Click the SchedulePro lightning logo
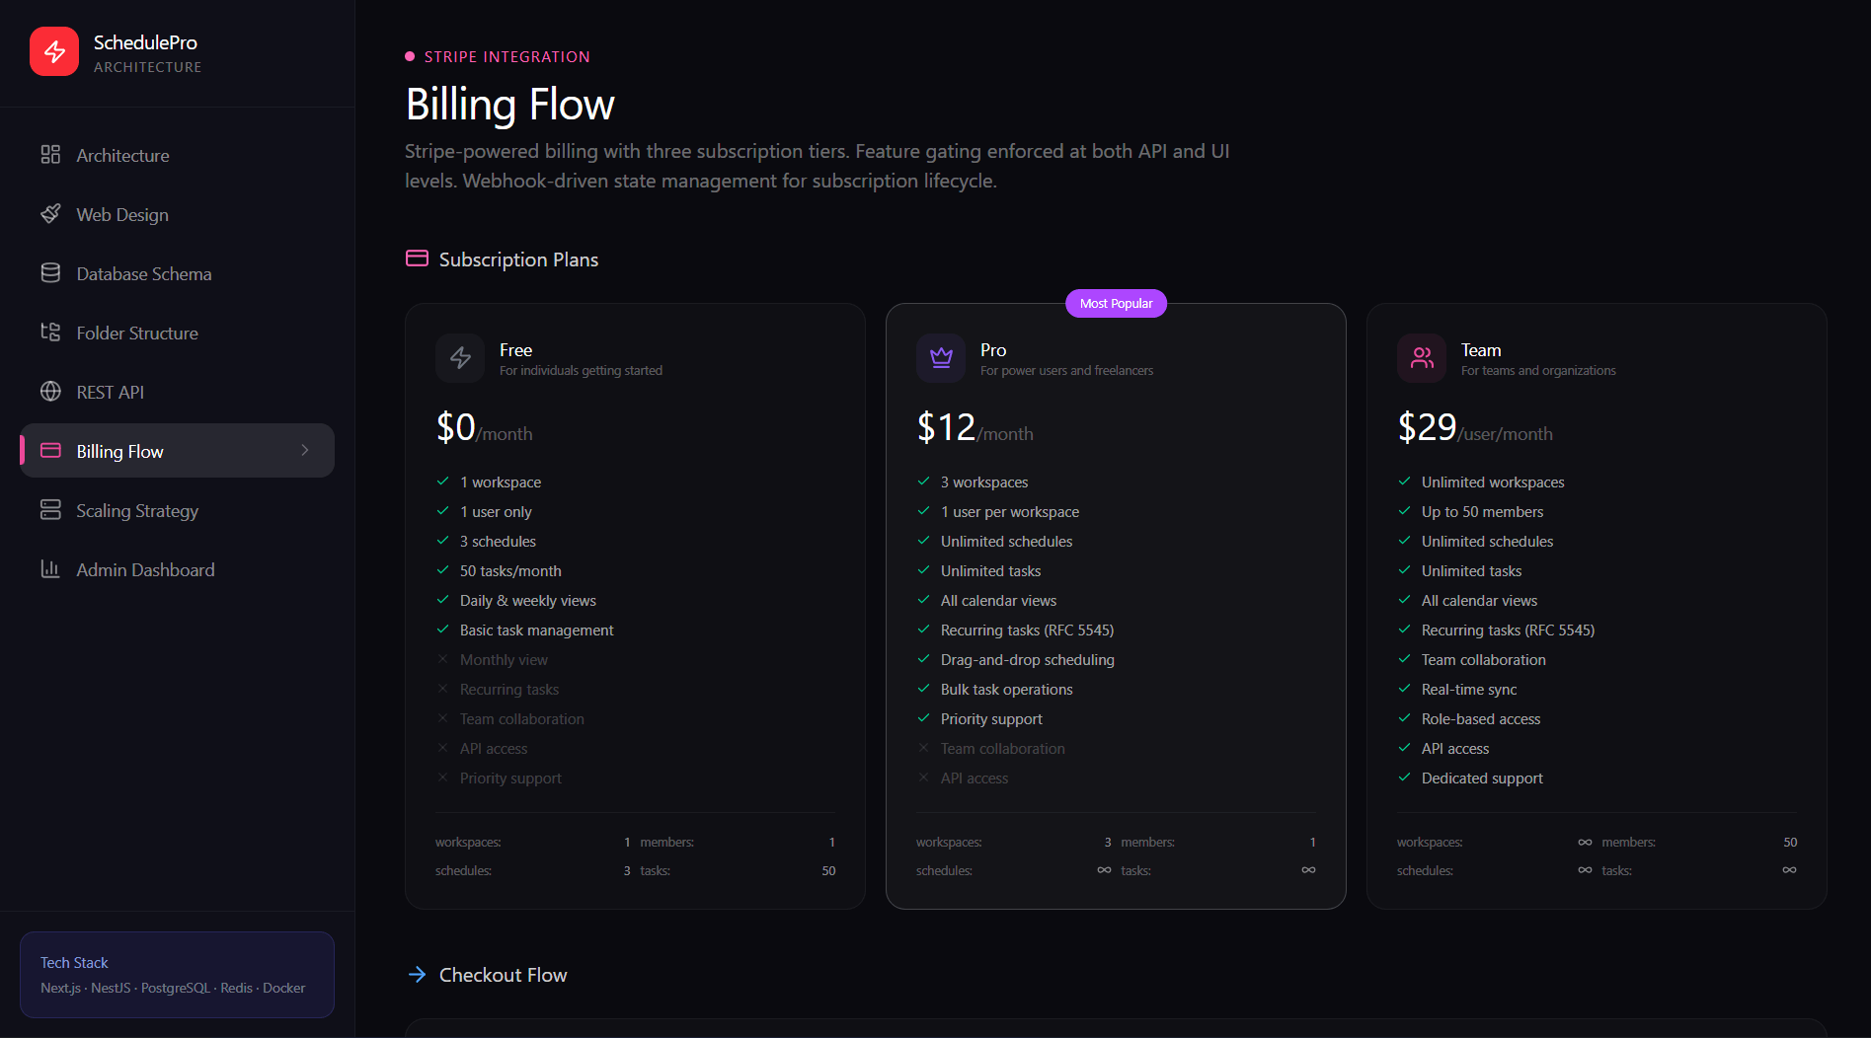 coord(54,50)
